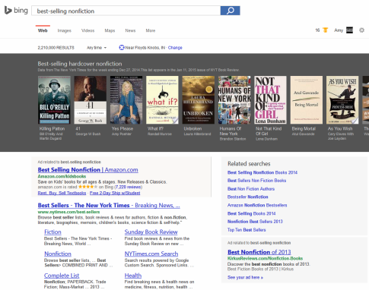The height and width of the screenshot is (290, 369).
Task: Click related search Best Sellers Non Fiction Books
Action: [256, 181]
